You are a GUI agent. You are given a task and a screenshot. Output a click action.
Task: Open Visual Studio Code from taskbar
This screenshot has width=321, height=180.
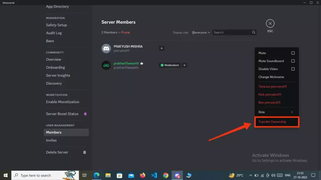point(154,175)
